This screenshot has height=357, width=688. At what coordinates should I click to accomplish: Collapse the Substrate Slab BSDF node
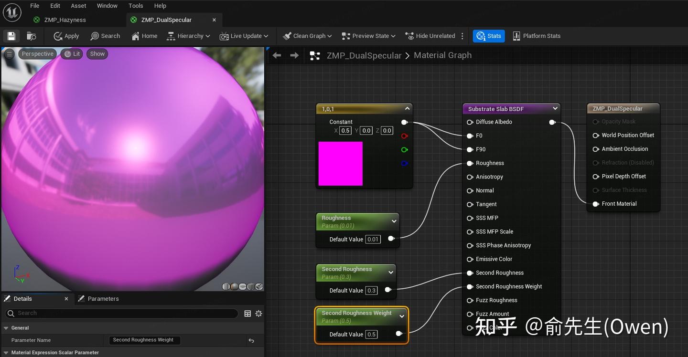pyautogui.click(x=555, y=109)
